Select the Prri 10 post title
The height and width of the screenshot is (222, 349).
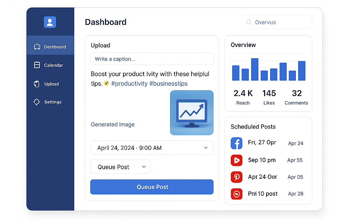point(263,194)
